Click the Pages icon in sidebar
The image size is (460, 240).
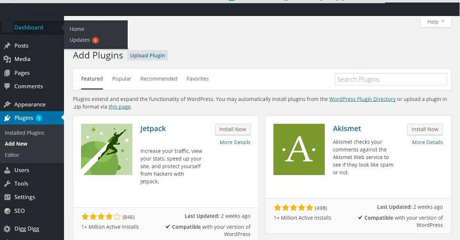pyautogui.click(x=7, y=73)
